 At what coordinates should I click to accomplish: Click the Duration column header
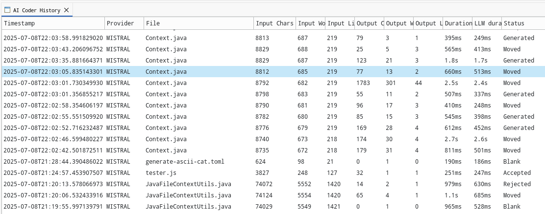[458, 23]
